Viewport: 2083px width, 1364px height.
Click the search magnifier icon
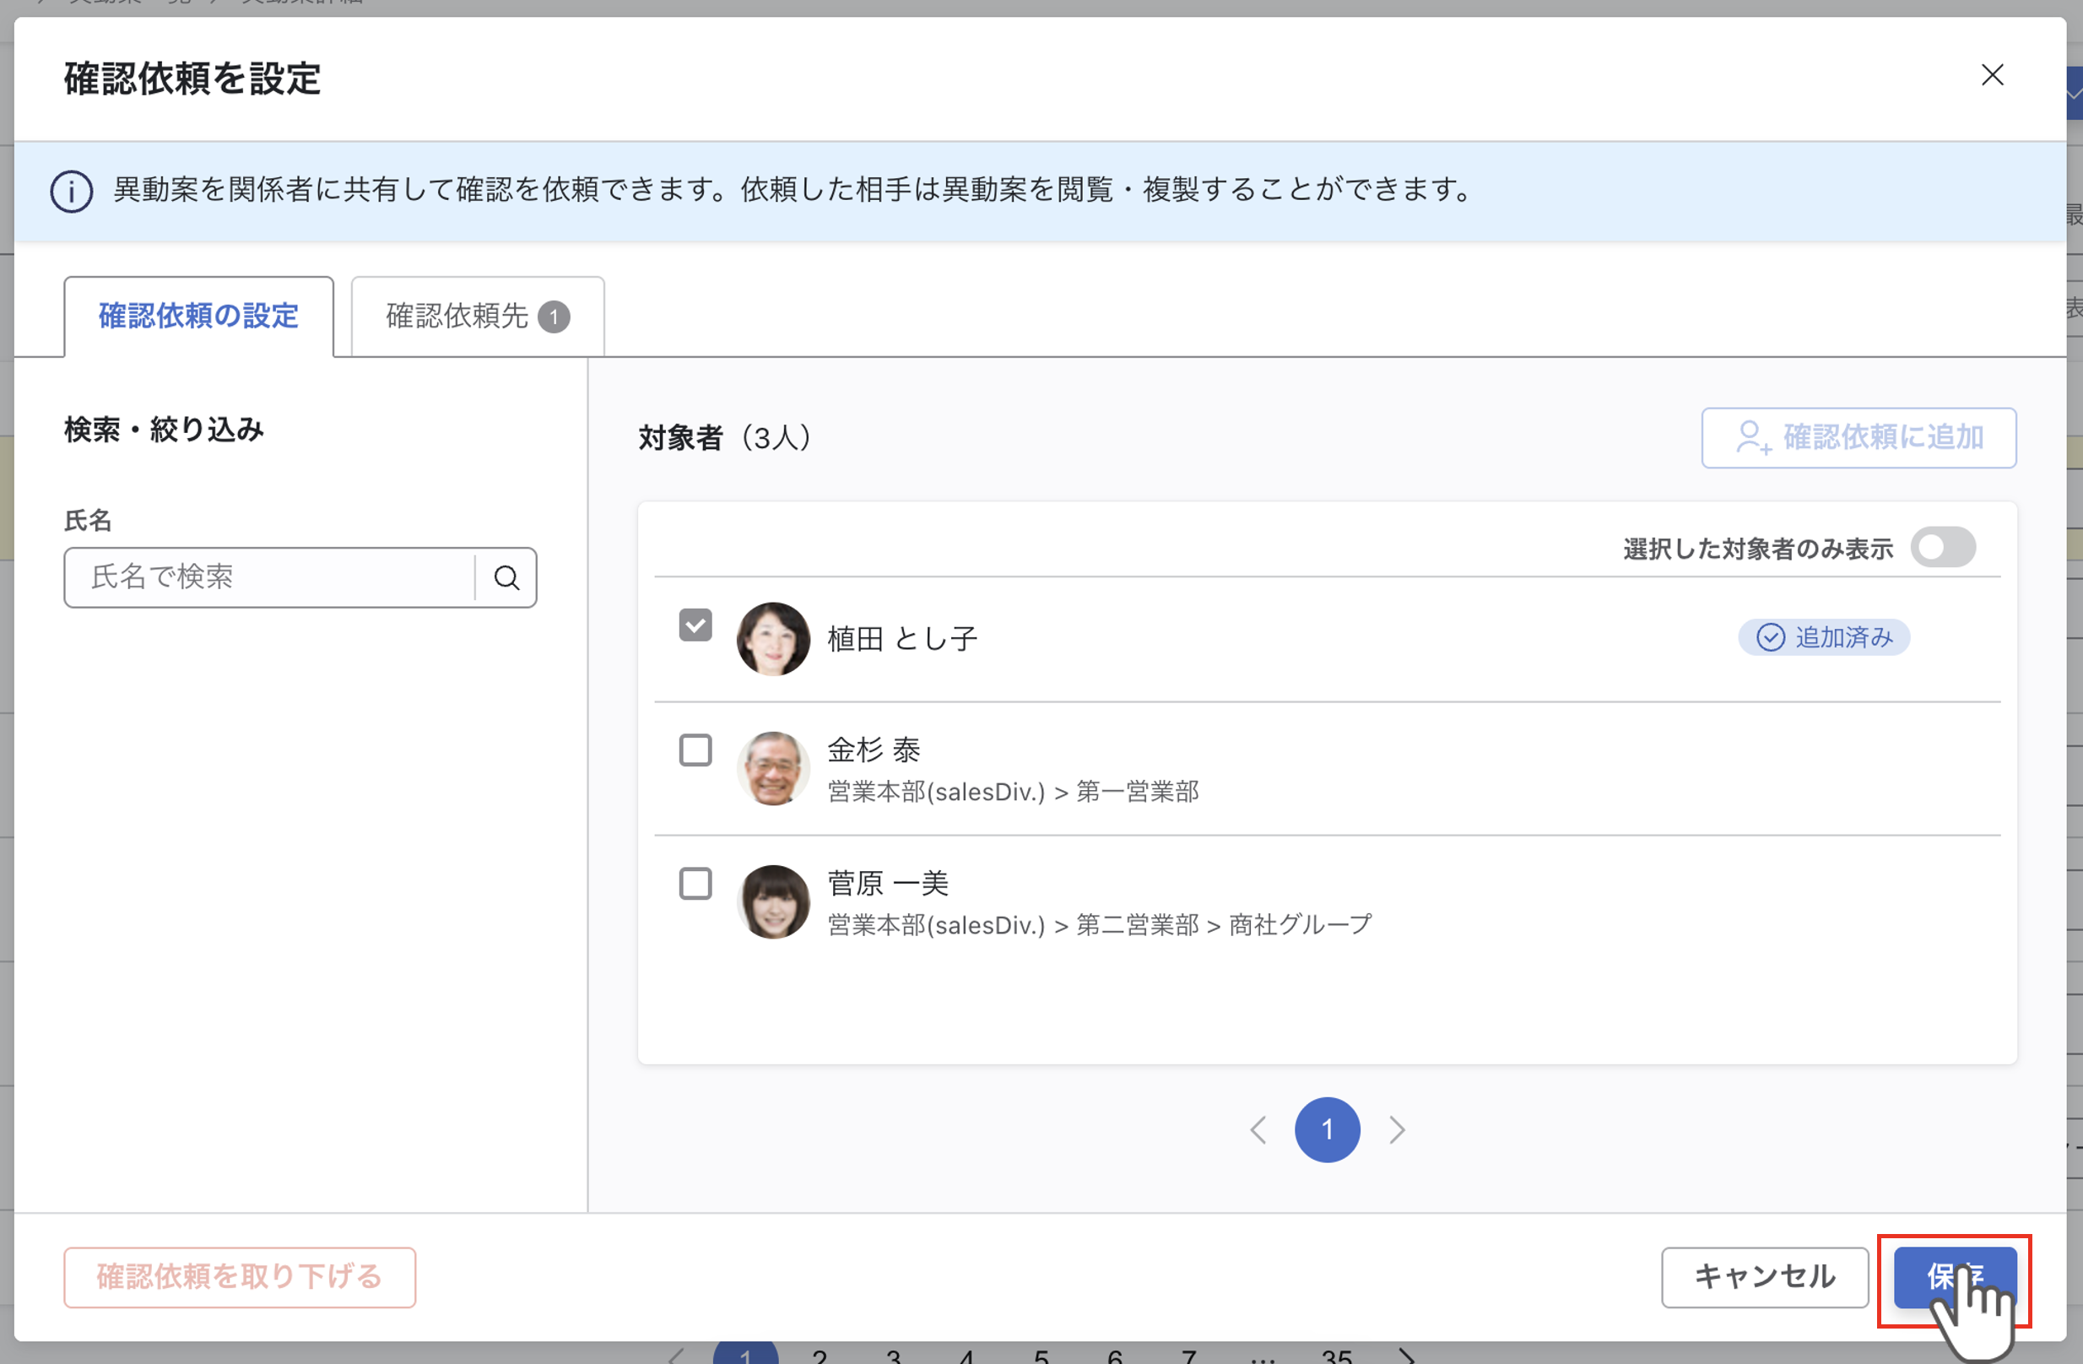pos(506,578)
